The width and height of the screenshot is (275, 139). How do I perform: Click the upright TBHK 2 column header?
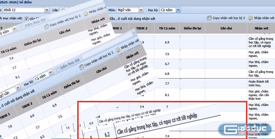click(x=142, y=28)
